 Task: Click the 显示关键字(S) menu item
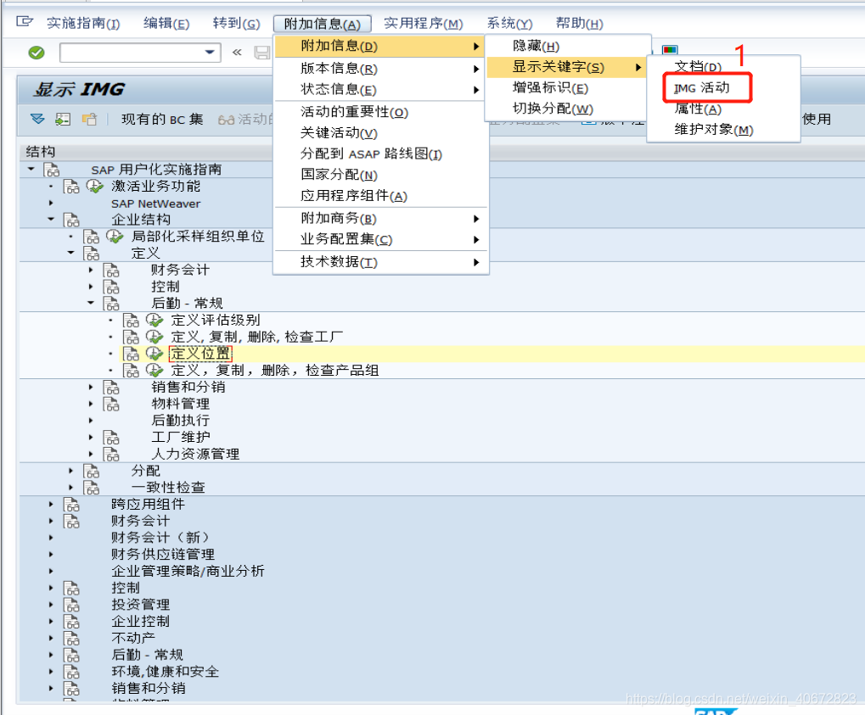click(x=564, y=67)
